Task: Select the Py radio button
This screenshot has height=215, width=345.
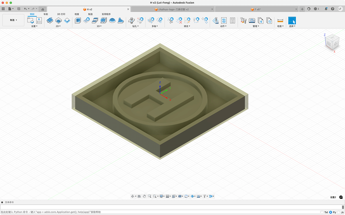Action: pyautogui.click(x=331, y=212)
